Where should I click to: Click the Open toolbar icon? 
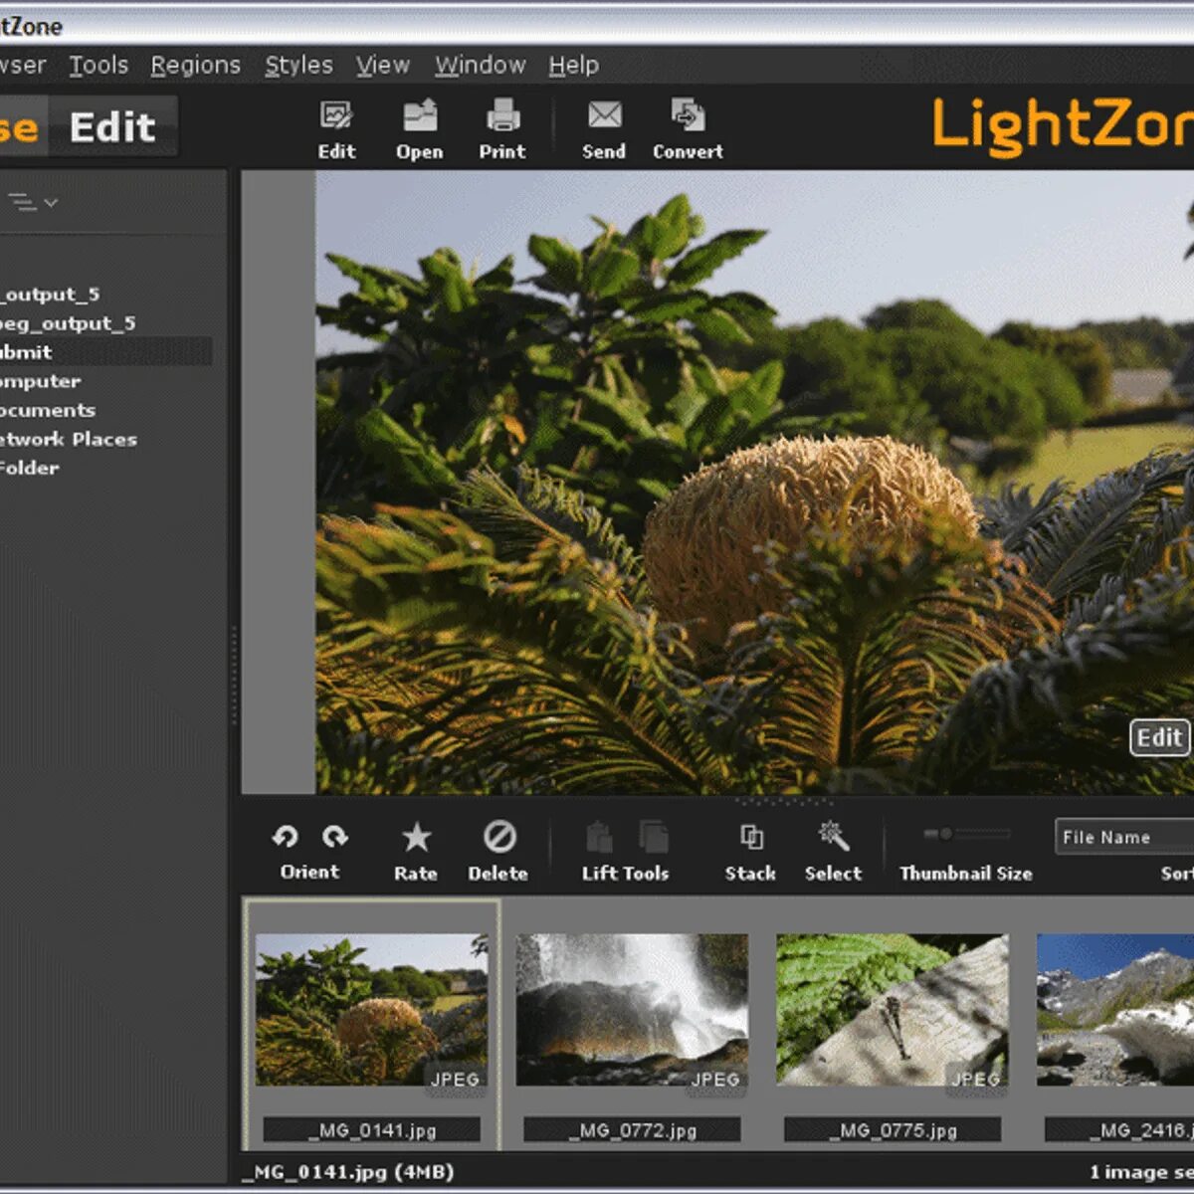[420, 130]
